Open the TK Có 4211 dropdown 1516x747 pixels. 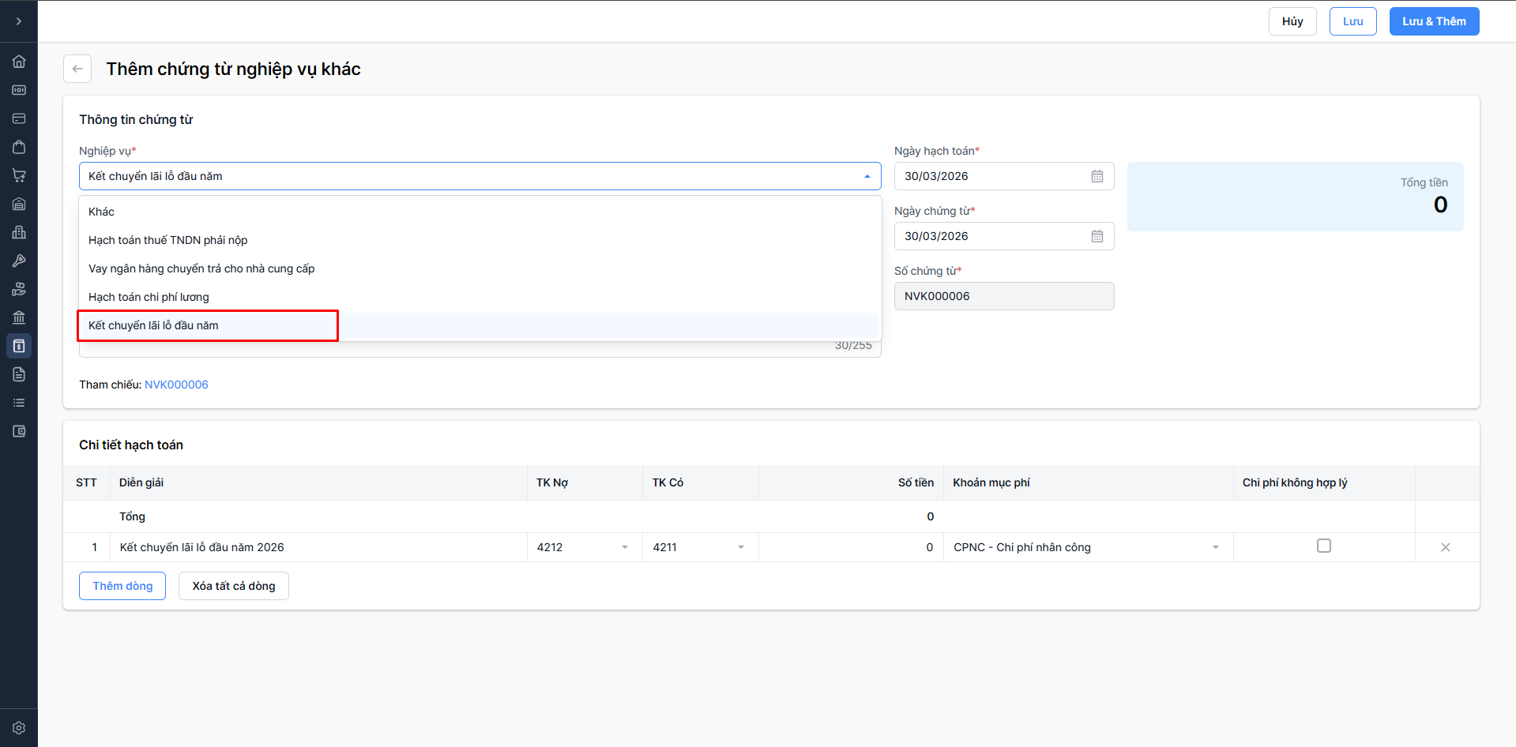(740, 547)
